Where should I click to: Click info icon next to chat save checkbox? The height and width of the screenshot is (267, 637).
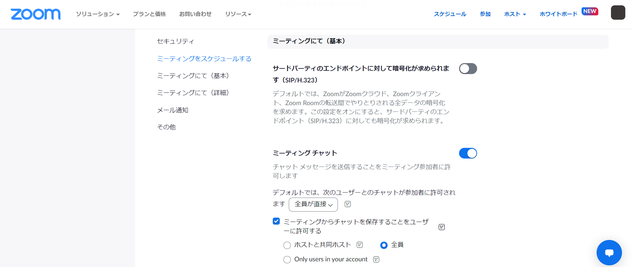(x=441, y=227)
